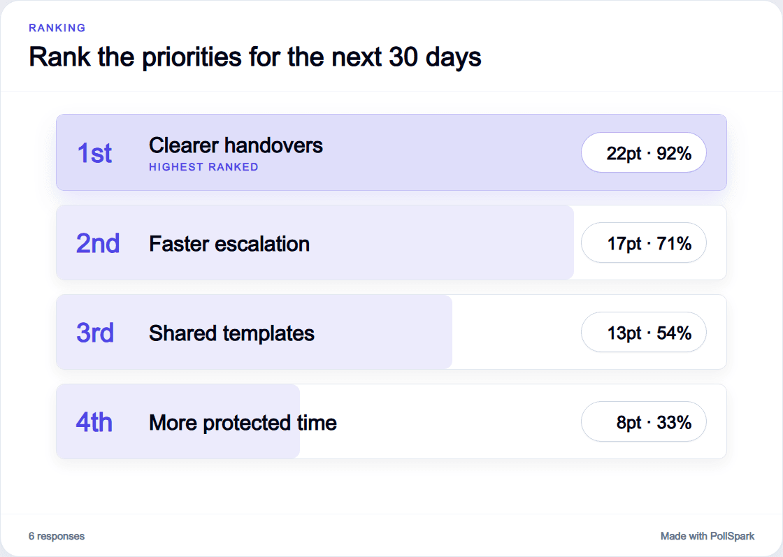Click the HIGHEST RANKED badge text
Screen dimensions: 783x557
(203, 167)
